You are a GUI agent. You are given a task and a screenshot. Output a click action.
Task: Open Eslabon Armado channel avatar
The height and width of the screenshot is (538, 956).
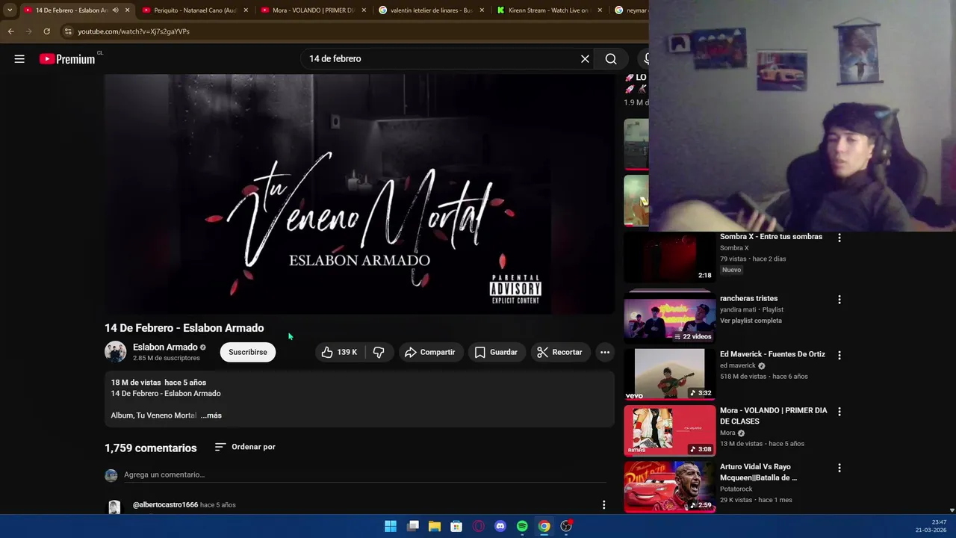coord(115,352)
